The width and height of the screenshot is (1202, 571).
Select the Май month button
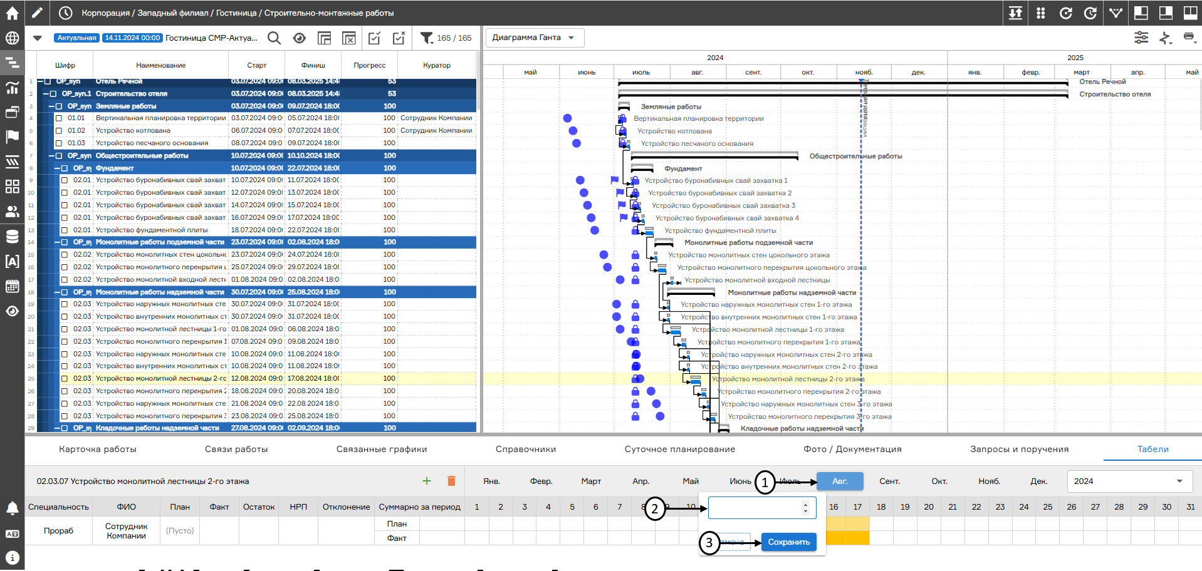coord(691,481)
